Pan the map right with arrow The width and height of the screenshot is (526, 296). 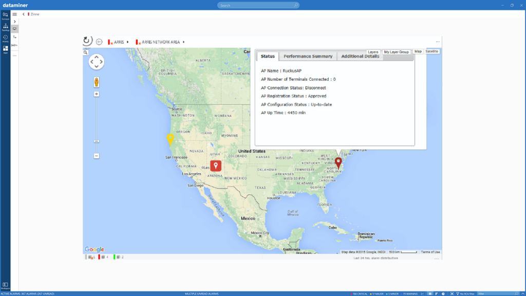point(101,62)
